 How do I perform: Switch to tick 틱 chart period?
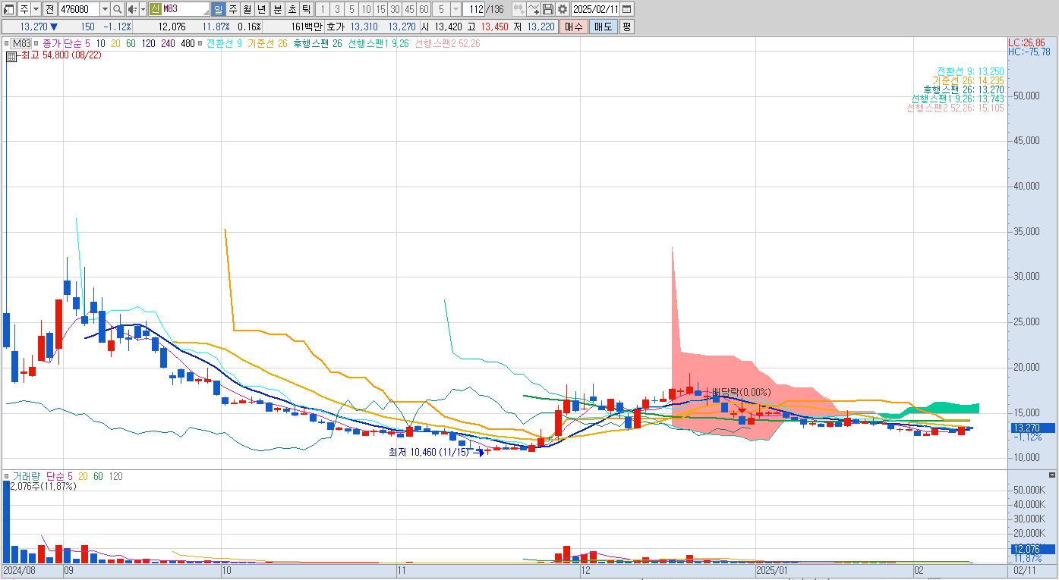click(x=306, y=9)
